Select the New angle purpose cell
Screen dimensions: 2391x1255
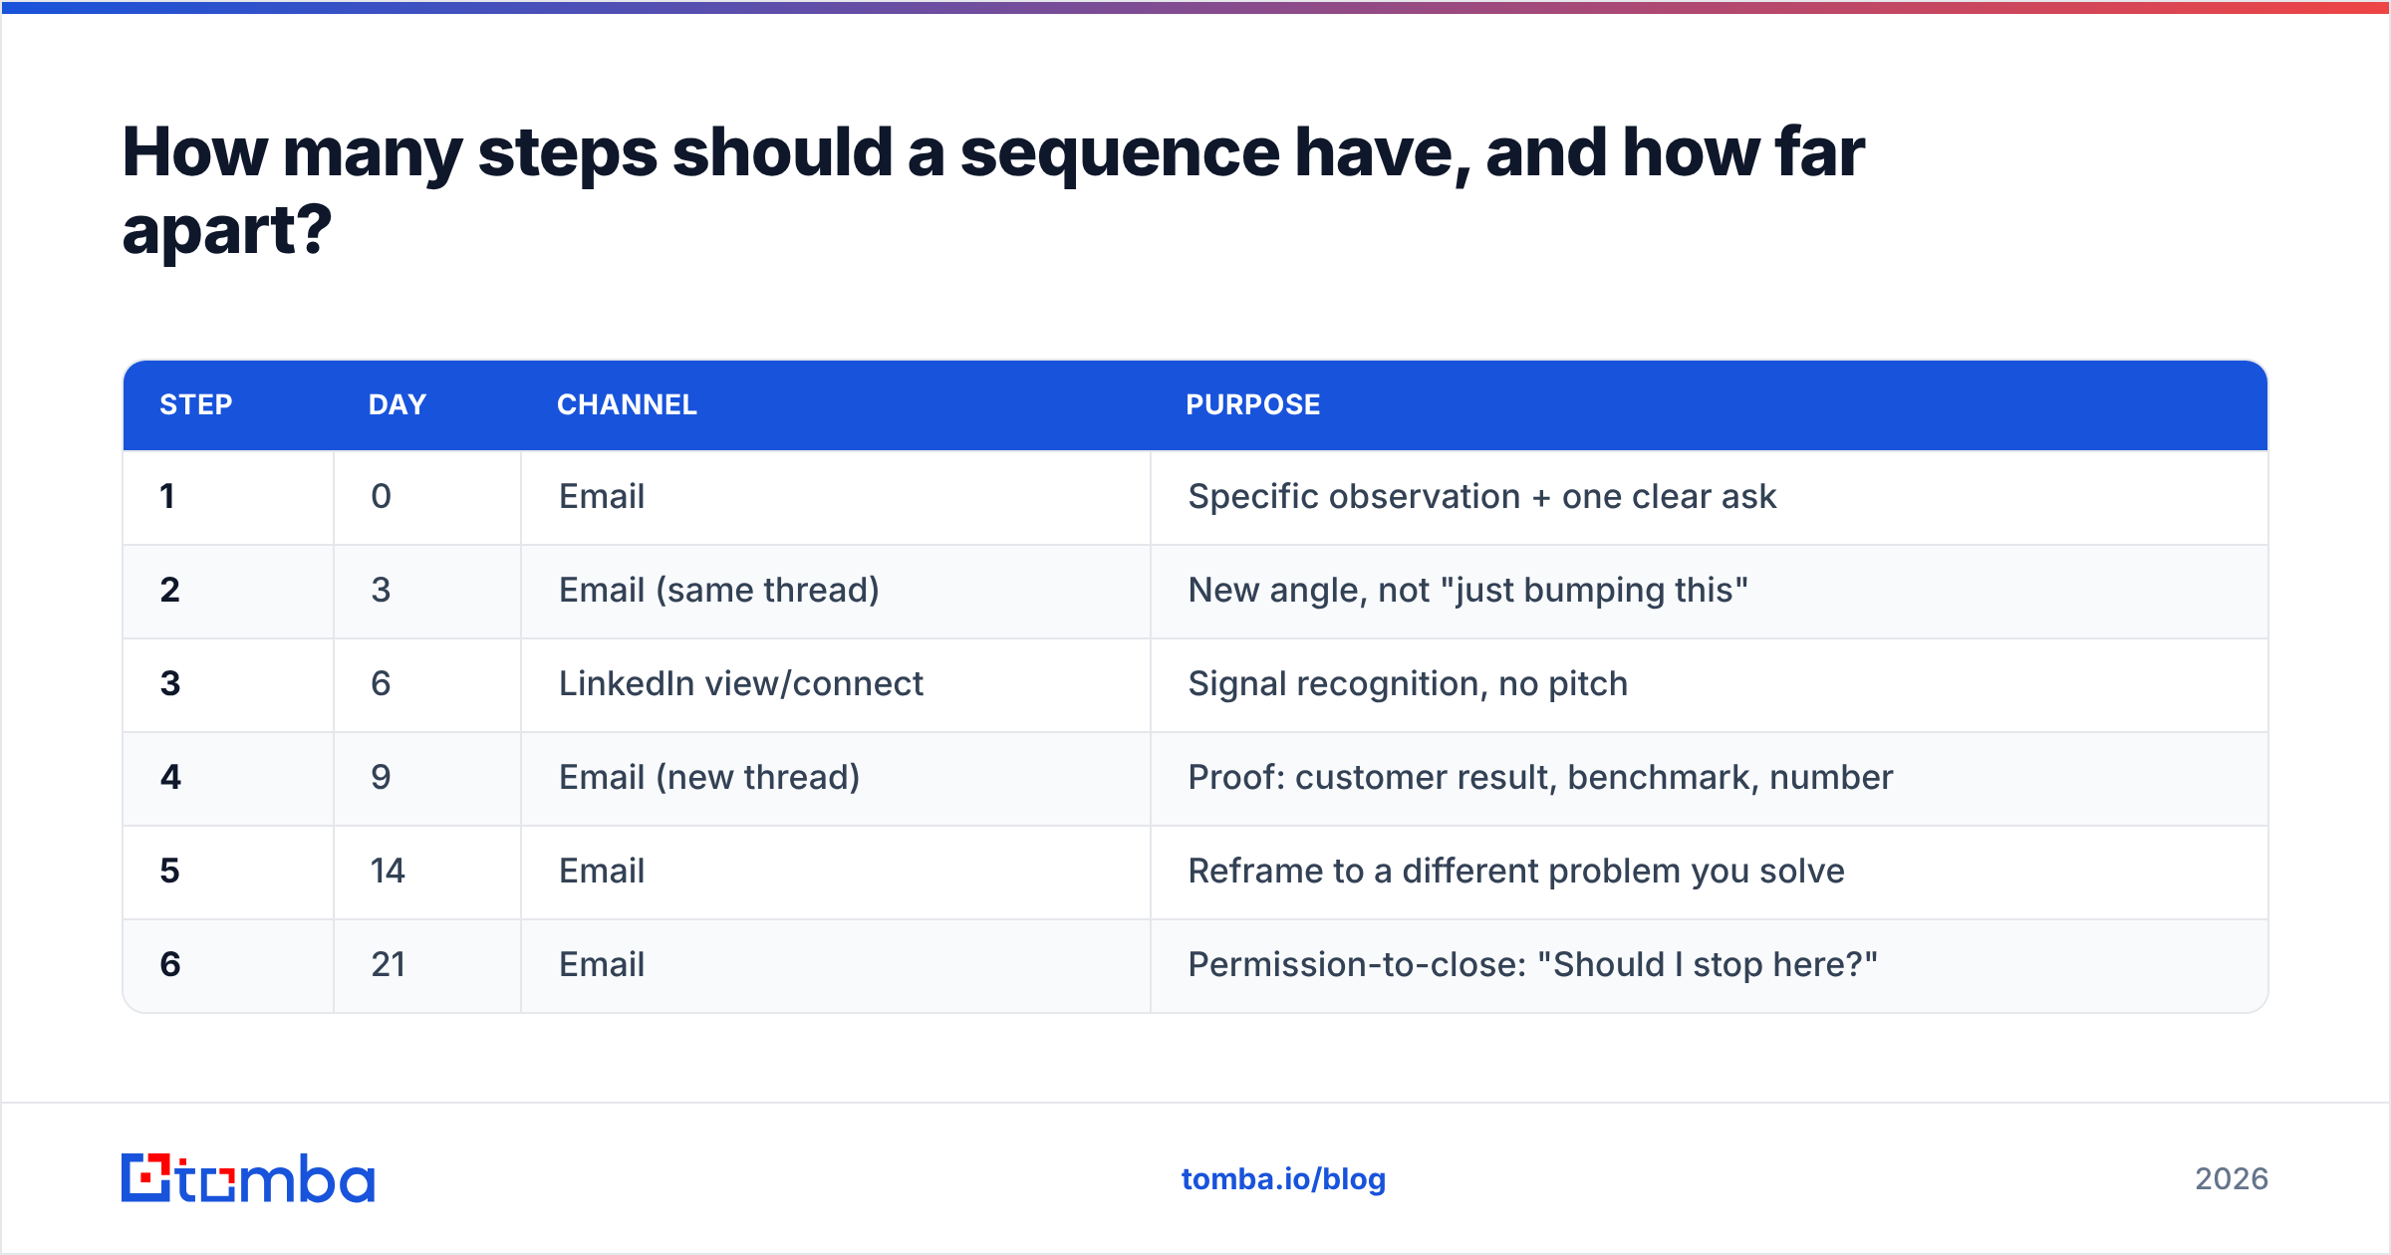1710,591
